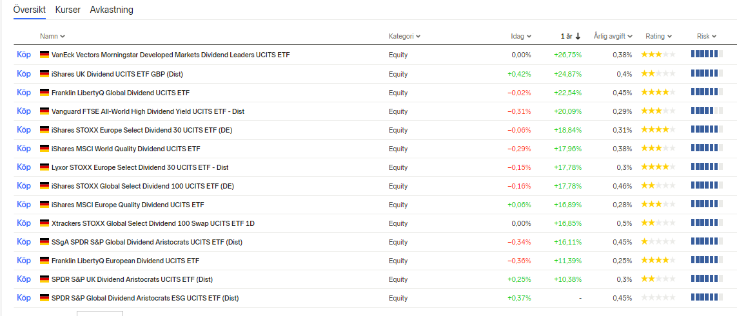Viewport: 737px width, 316px height.
Task: Click empty star rating of SPDR Global ESG ETF
Action: point(658,298)
